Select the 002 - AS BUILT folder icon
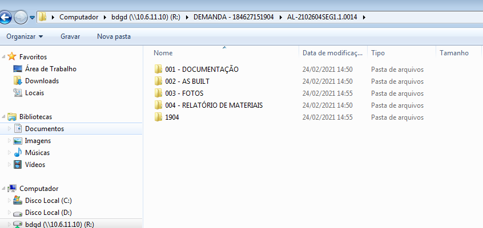This screenshot has height=228, width=483. (x=158, y=82)
